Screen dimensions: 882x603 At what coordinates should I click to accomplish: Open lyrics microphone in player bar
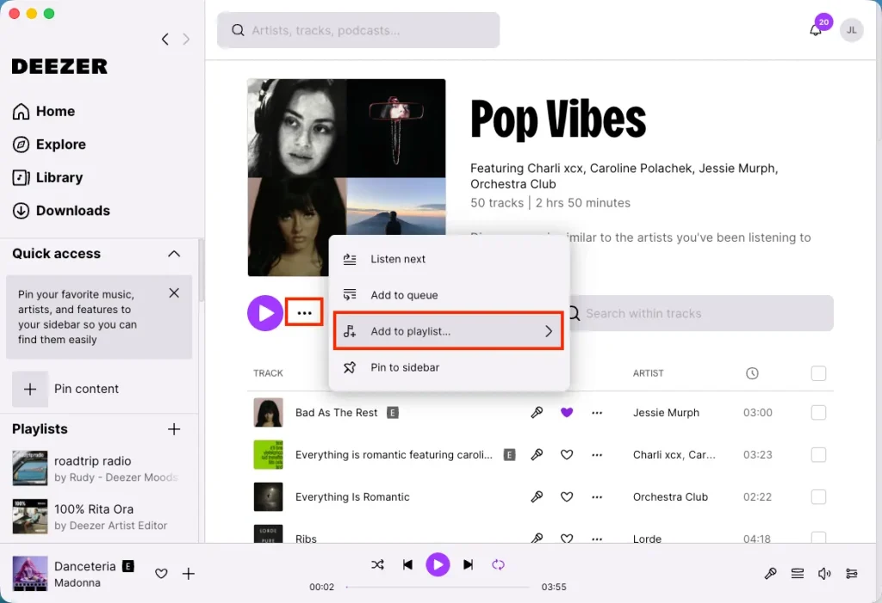[770, 573]
